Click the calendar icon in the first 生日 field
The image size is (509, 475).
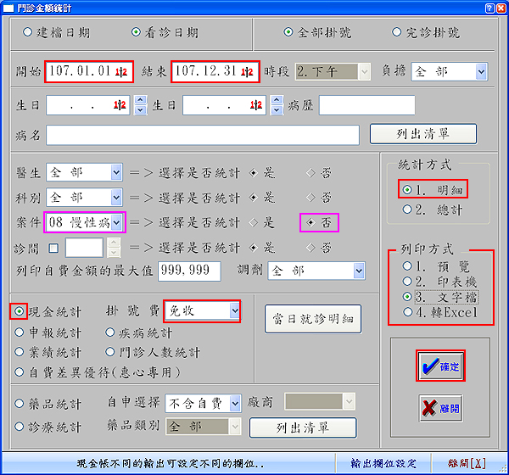pos(120,105)
